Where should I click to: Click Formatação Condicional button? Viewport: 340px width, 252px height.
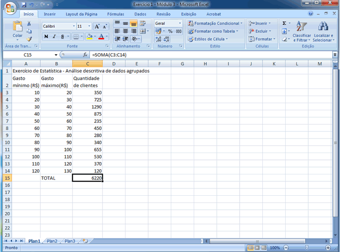point(215,23)
